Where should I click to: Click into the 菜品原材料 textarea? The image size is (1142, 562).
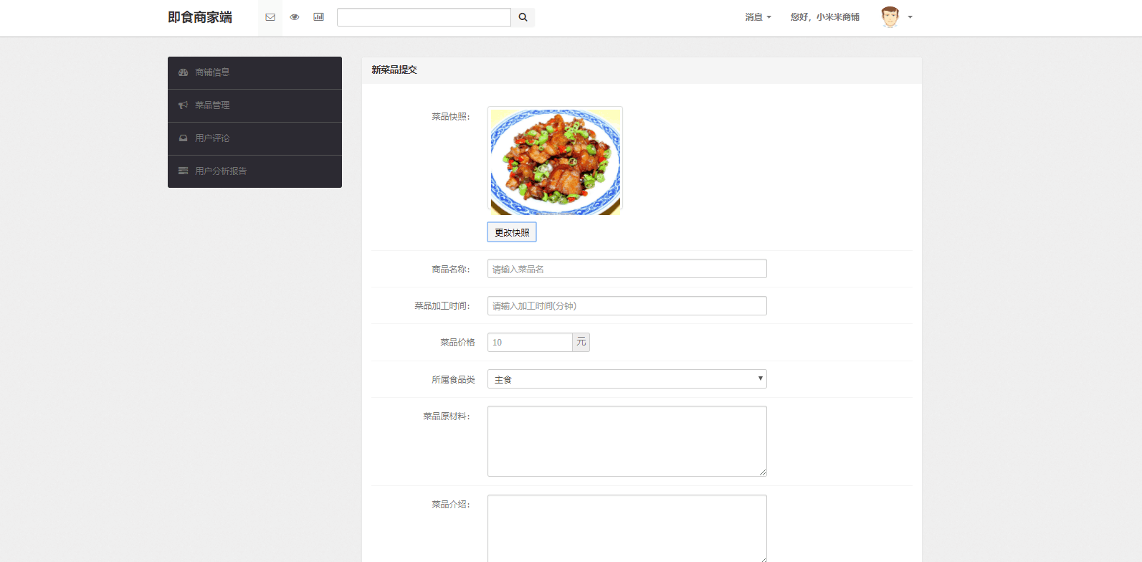pyautogui.click(x=627, y=442)
